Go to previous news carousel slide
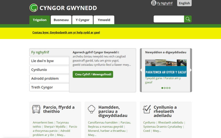The width and height of the screenshot is (221, 138). point(142,70)
